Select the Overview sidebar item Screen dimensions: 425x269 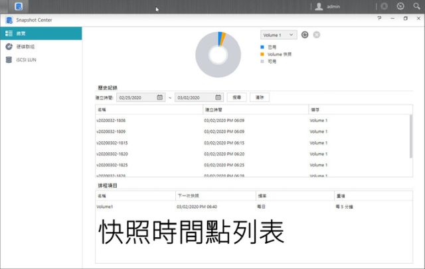[x=41, y=34]
